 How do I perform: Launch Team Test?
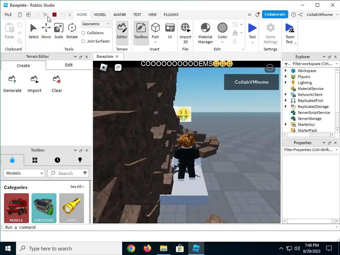point(290,34)
